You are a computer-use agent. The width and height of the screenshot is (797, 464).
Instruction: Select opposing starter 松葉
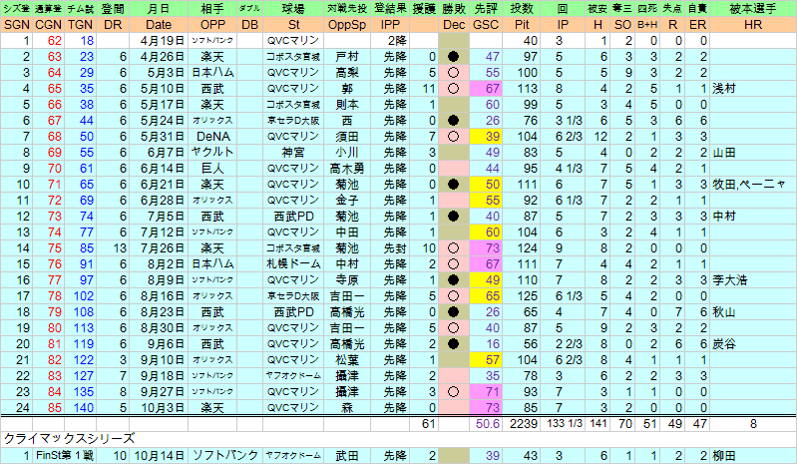(347, 360)
